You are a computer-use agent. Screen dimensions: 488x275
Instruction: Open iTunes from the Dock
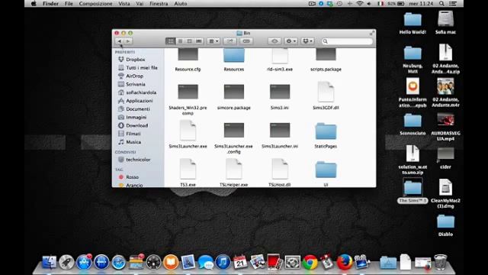coord(223,262)
